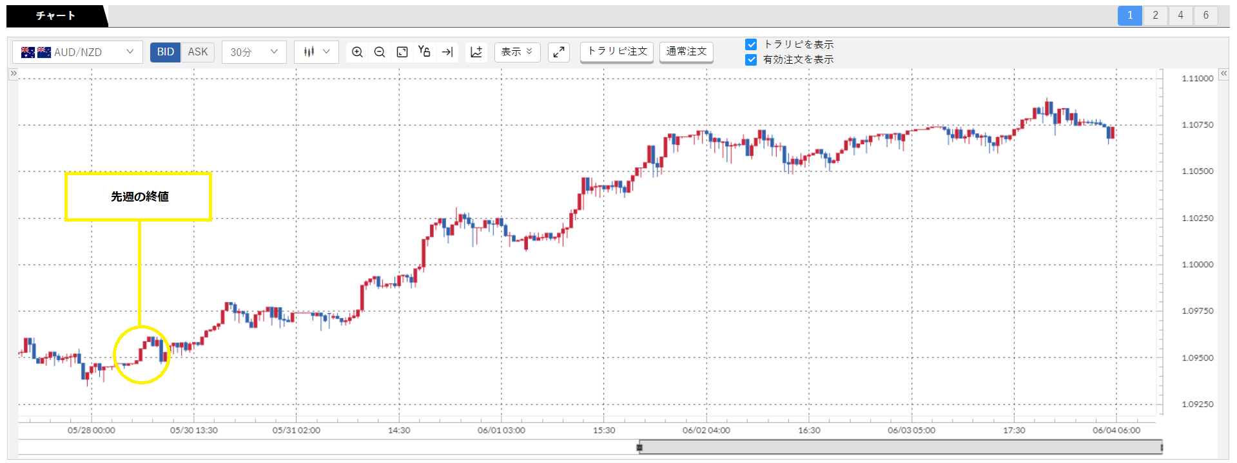This screenshot has width=1237, height=463.
Task: Collapse right price-axis panel chevron
Action: click(x=1223, y=73)
